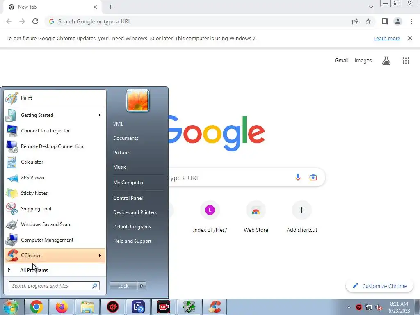Open the tab search dropdown

(371, 7)
